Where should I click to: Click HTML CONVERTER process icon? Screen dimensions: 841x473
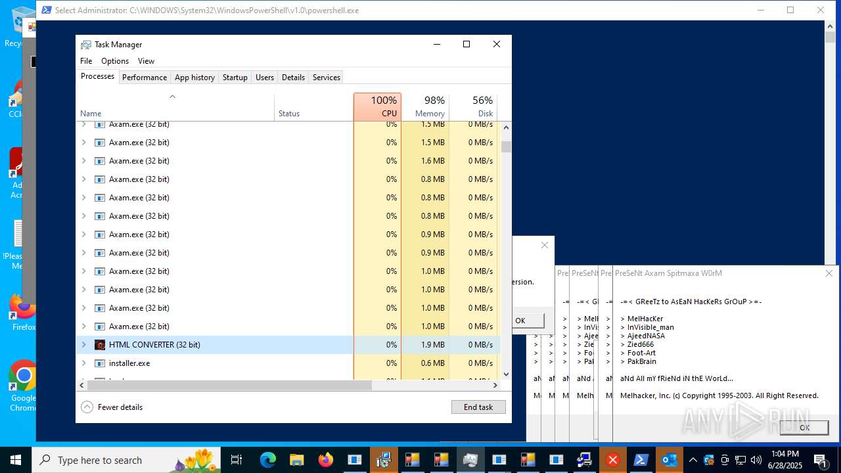pos(100,345)
